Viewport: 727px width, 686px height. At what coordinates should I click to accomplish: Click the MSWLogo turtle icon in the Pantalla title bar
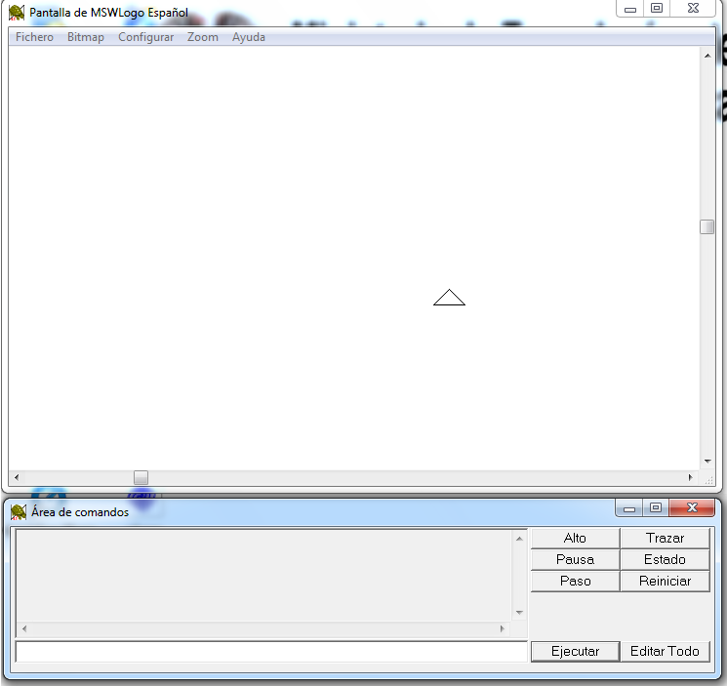tap(17, 13)
